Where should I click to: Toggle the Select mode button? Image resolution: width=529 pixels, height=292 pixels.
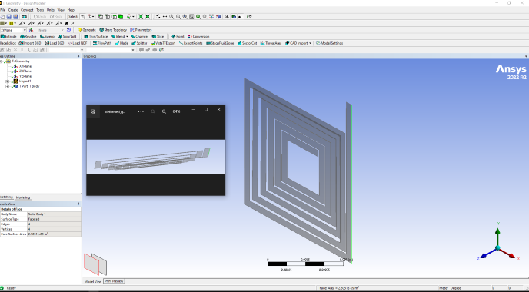click(x=73, y=17)
